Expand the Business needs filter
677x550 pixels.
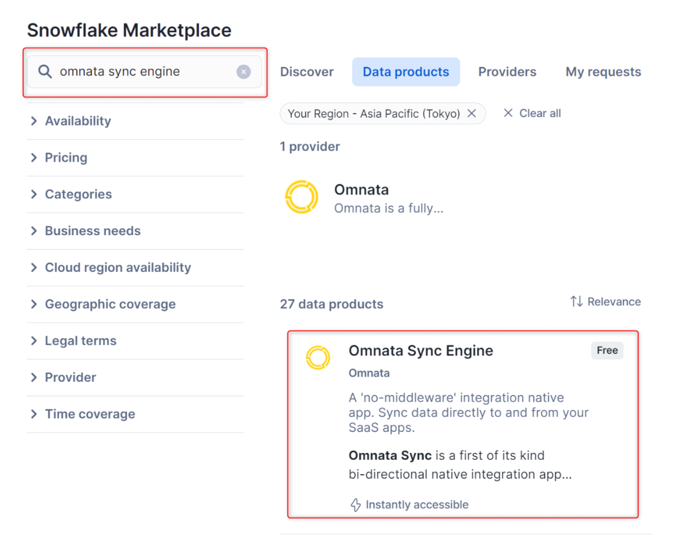click(x=135, y=231)
